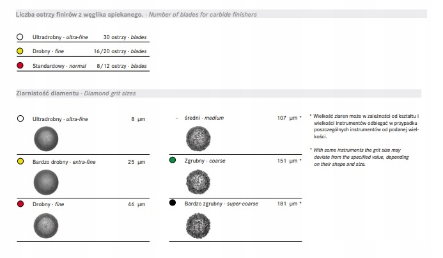The image size is (443, 258).
Task: Open the 46 µm fine grit sphere image
Action: click(x=45, y=225)
